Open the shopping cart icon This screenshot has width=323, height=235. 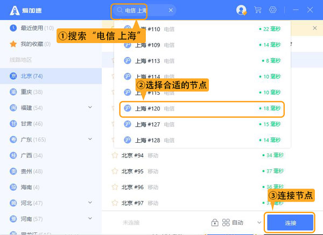258,10
